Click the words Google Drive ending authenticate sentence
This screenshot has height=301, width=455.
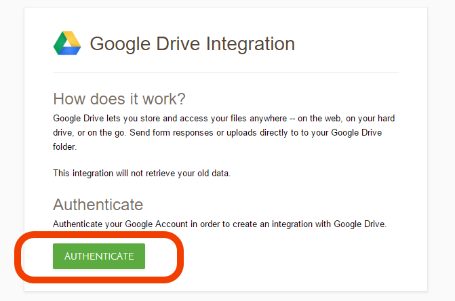pos(360,224)
